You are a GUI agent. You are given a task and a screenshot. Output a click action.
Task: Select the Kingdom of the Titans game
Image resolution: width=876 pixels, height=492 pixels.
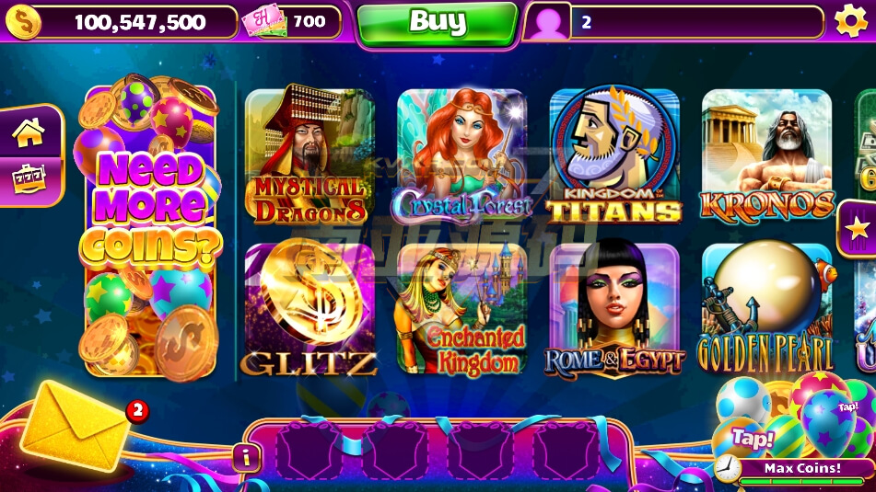pos(614,154)
